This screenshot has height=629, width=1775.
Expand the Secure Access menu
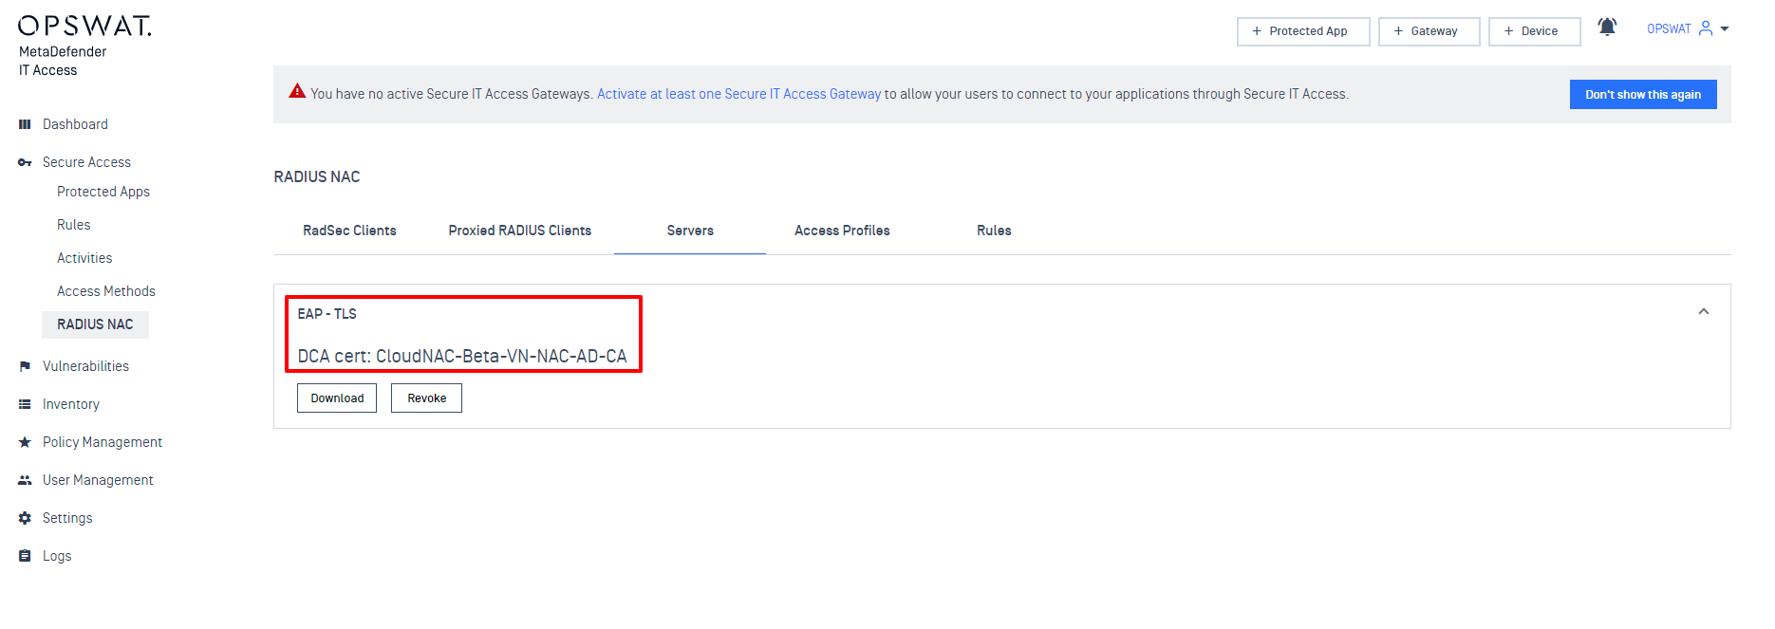tap(86, 162)
